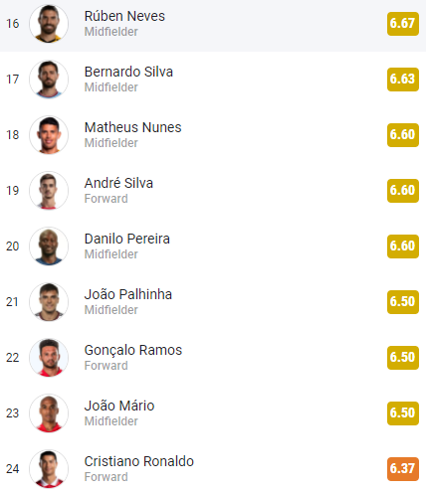Click the Cristiano Ronaldo name
This screenshot has height=492, width=426.
(139, 461)
